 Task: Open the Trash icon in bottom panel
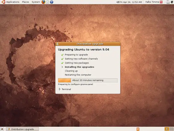138,129
